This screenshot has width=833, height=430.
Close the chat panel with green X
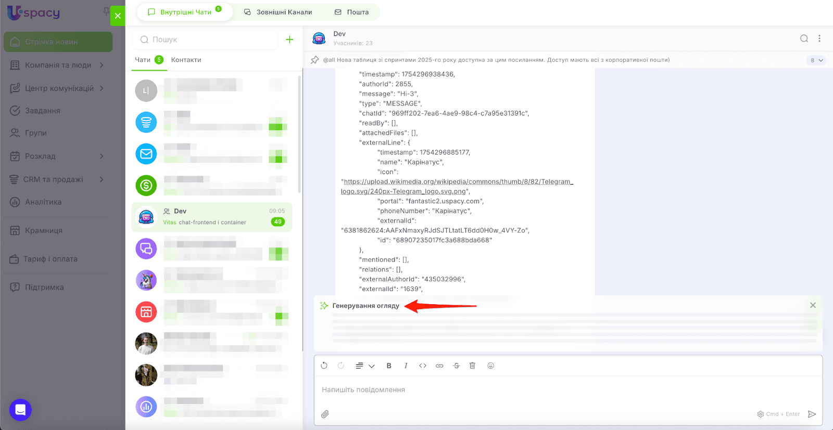(118, 16)
